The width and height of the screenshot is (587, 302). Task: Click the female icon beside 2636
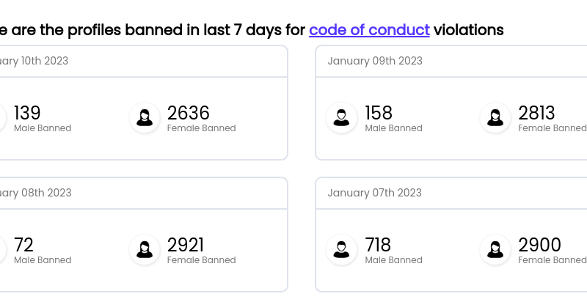point(145,117)
